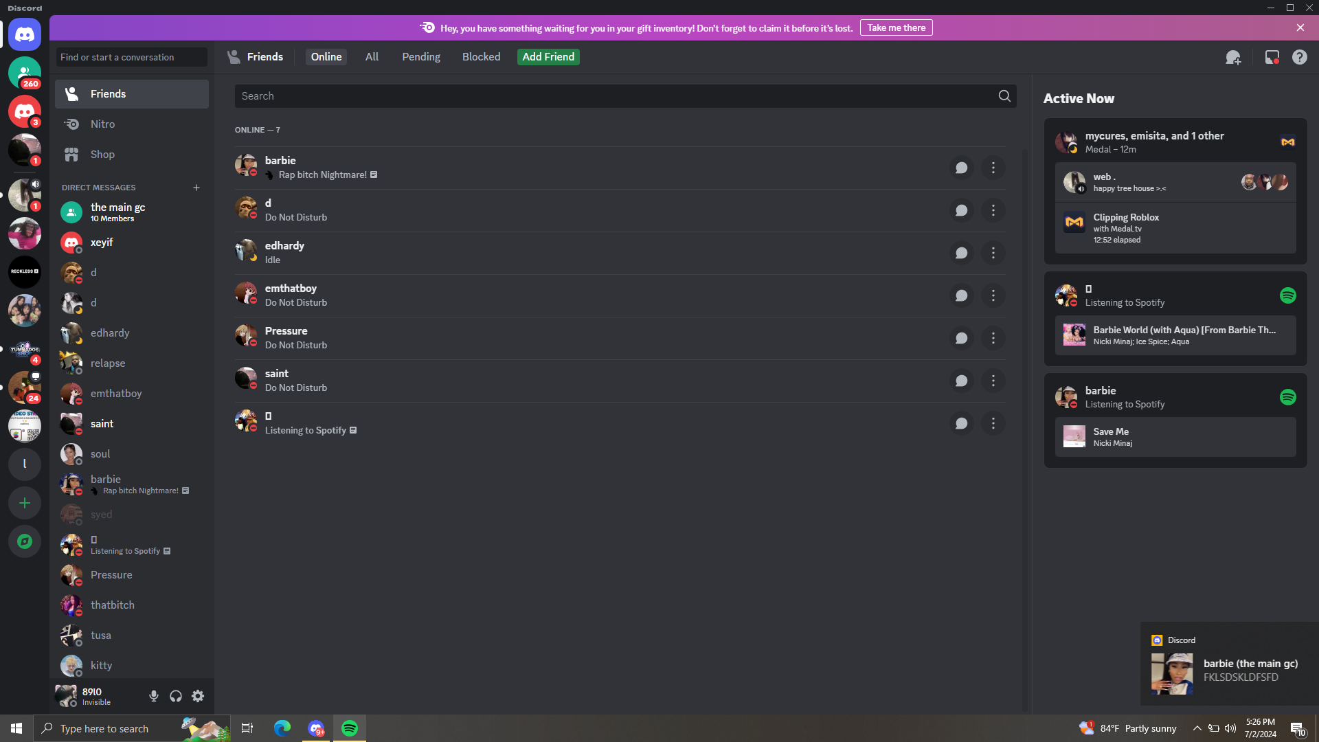The height and width of the screenshot is (742, 1319).
Task: Open more options for edhardy
Action: (993, 254)
